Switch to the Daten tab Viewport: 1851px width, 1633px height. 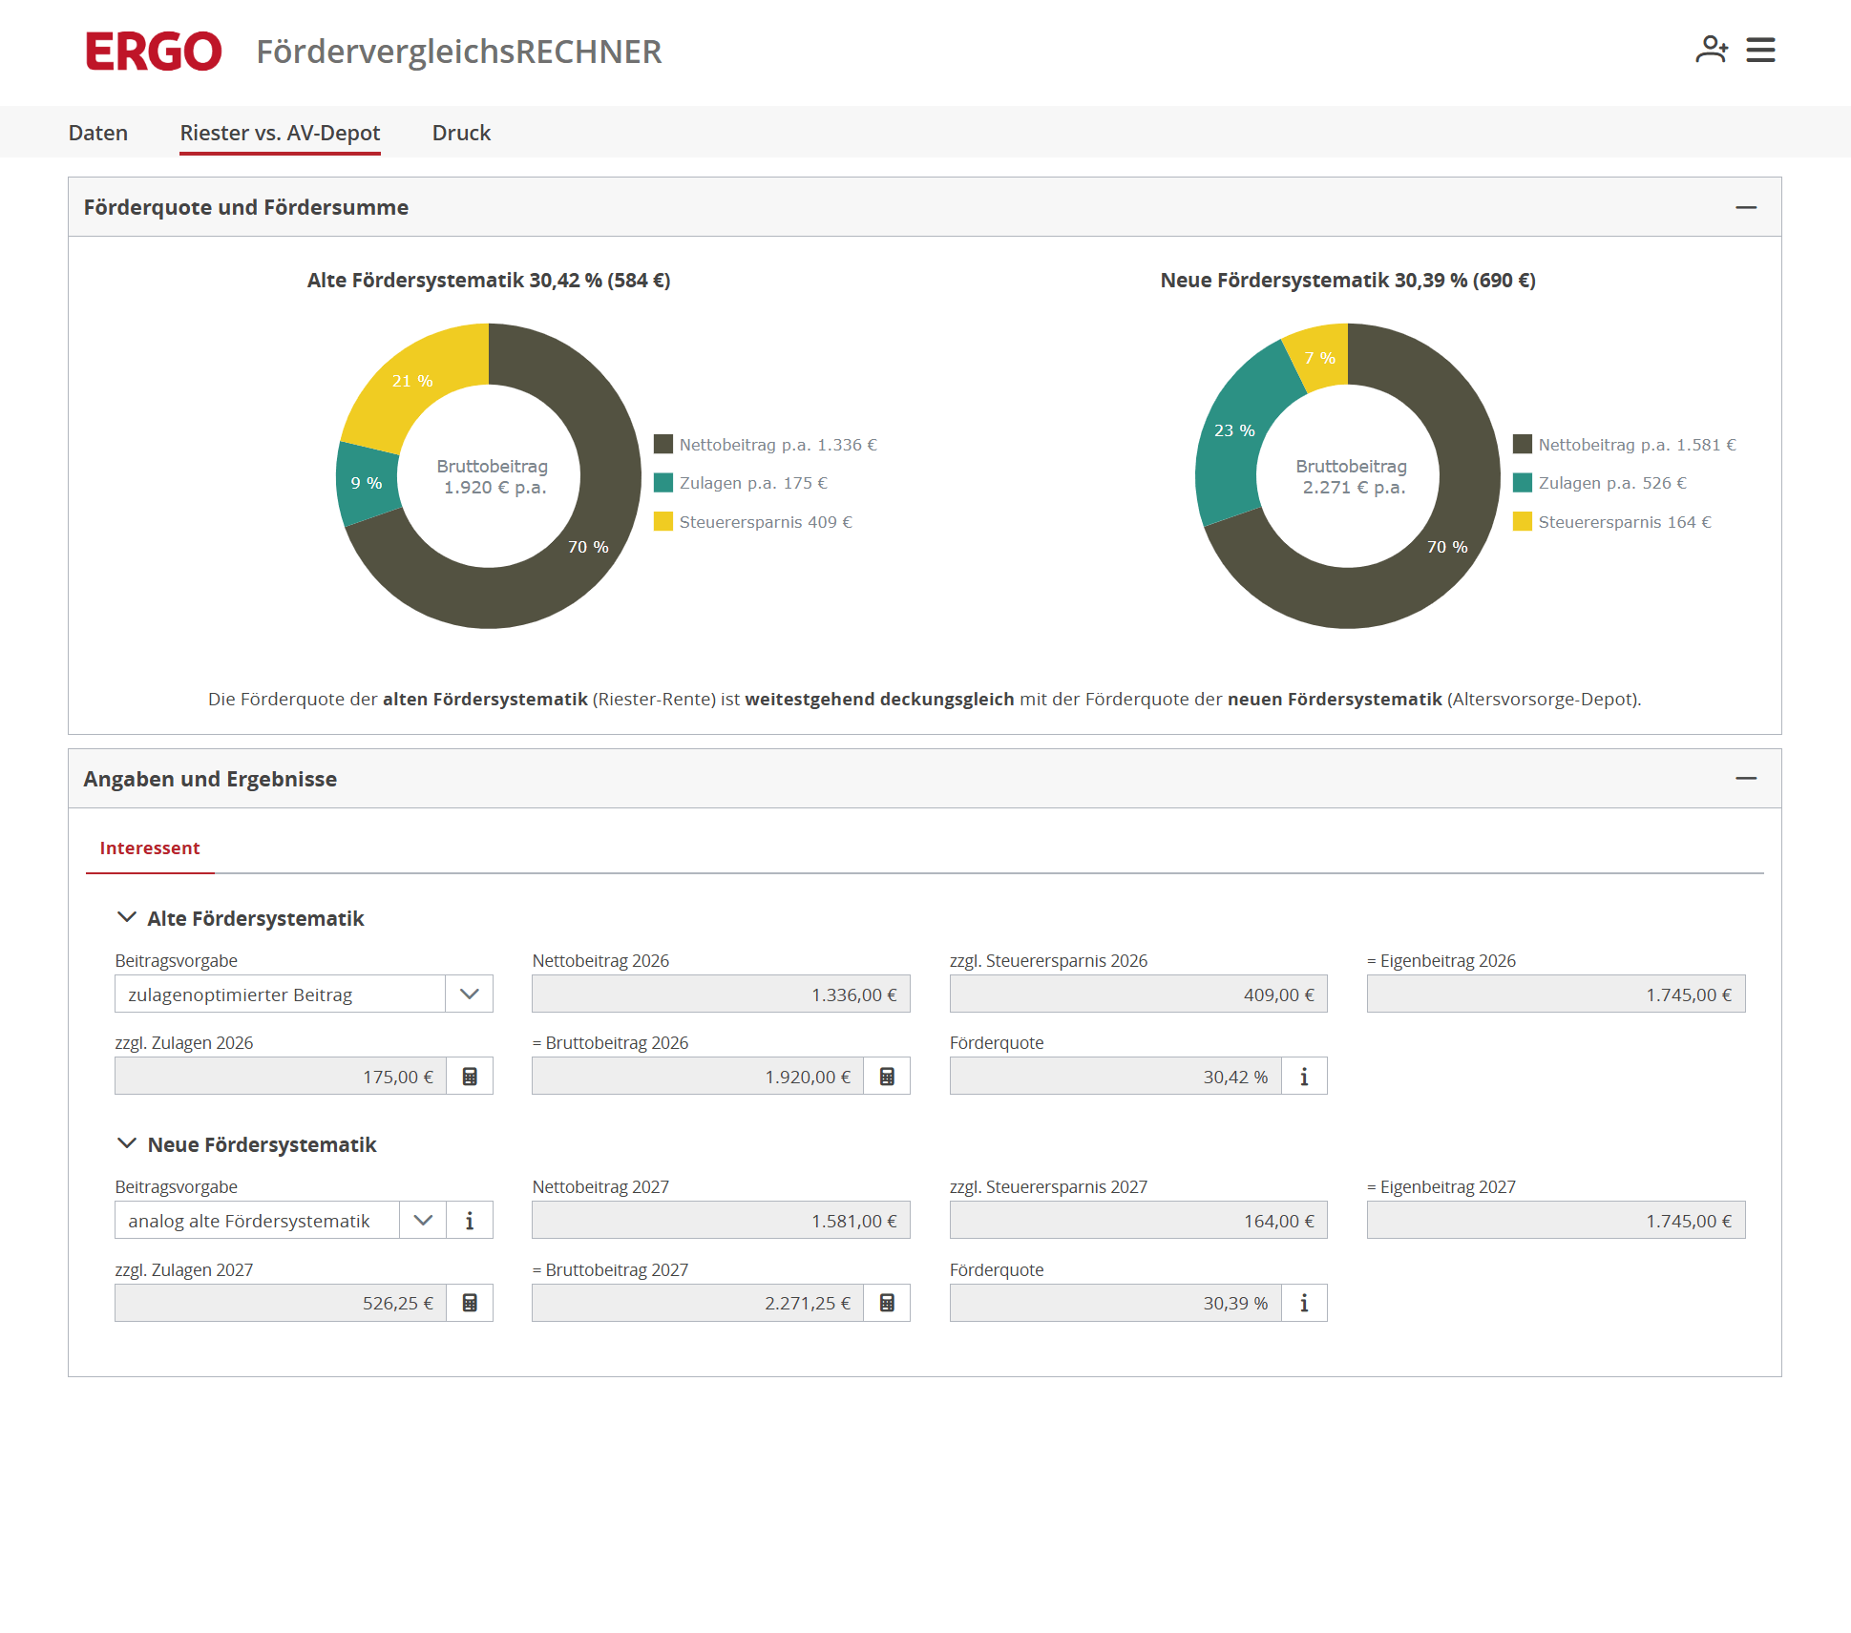[98, 133]
